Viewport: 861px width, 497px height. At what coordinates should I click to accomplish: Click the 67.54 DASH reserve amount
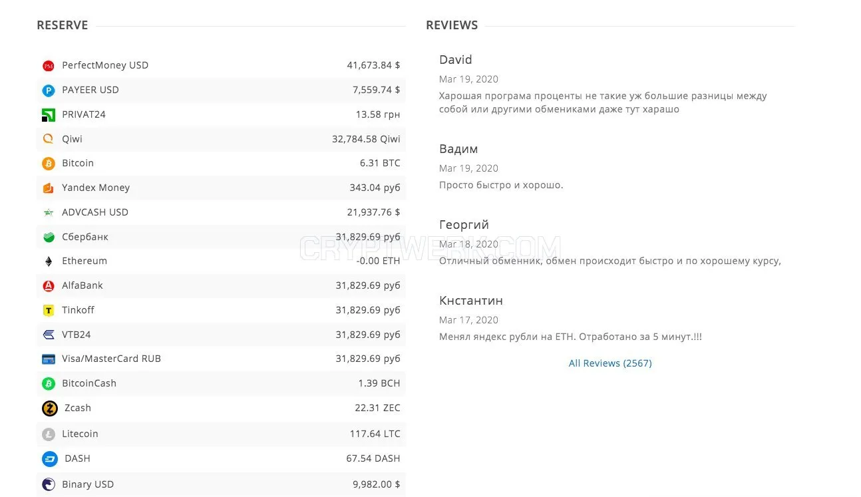(373, 458)
